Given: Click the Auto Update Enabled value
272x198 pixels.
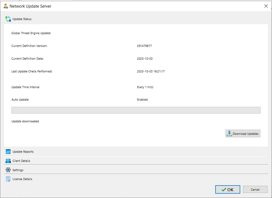Looking at the screenshot, I should pos(142,100).
